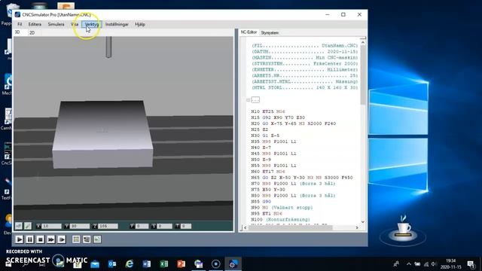Click the '(MTRL STORL... 140 X 140 X 30)' line
The width and height of the screenshot is (482, 271).
(304, 87)
